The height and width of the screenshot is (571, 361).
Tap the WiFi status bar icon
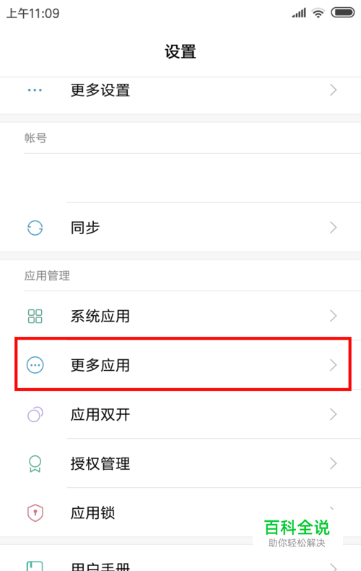(318, 13)
